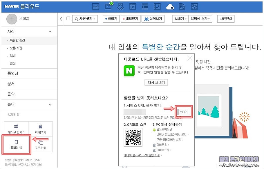Open 구글 플레이에서 설치 link
The image size is (264, 169).
point(170,140)
